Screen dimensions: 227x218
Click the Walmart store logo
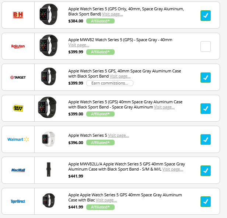[18, 139]
